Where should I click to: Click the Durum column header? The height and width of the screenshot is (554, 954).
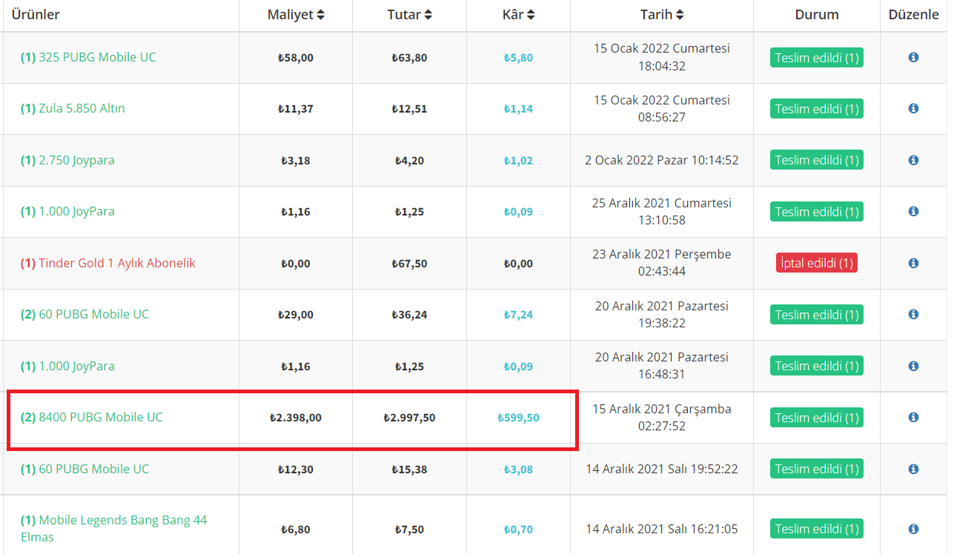[x=817, y=15]
